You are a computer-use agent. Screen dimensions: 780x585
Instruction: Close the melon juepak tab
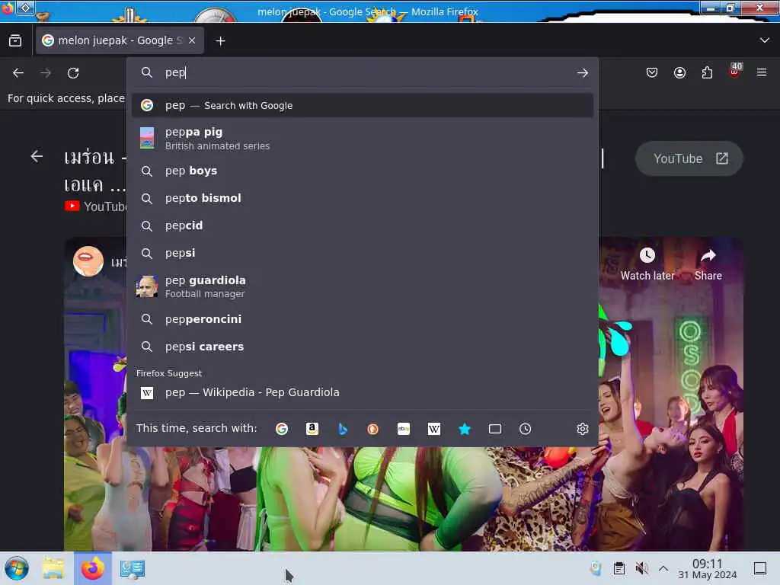[x=192, y=41]
